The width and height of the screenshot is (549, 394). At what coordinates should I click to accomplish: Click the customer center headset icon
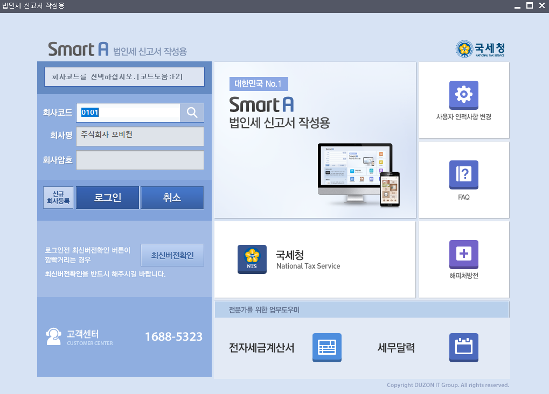tap(53, 336)
